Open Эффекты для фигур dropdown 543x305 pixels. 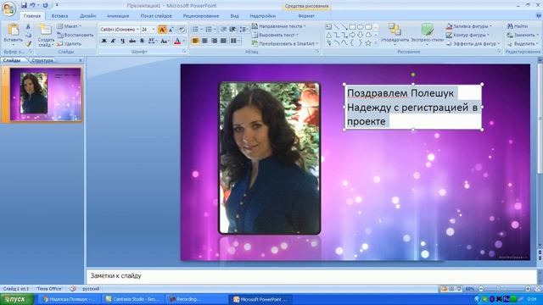pyautogui.click(x=473, y=43)
